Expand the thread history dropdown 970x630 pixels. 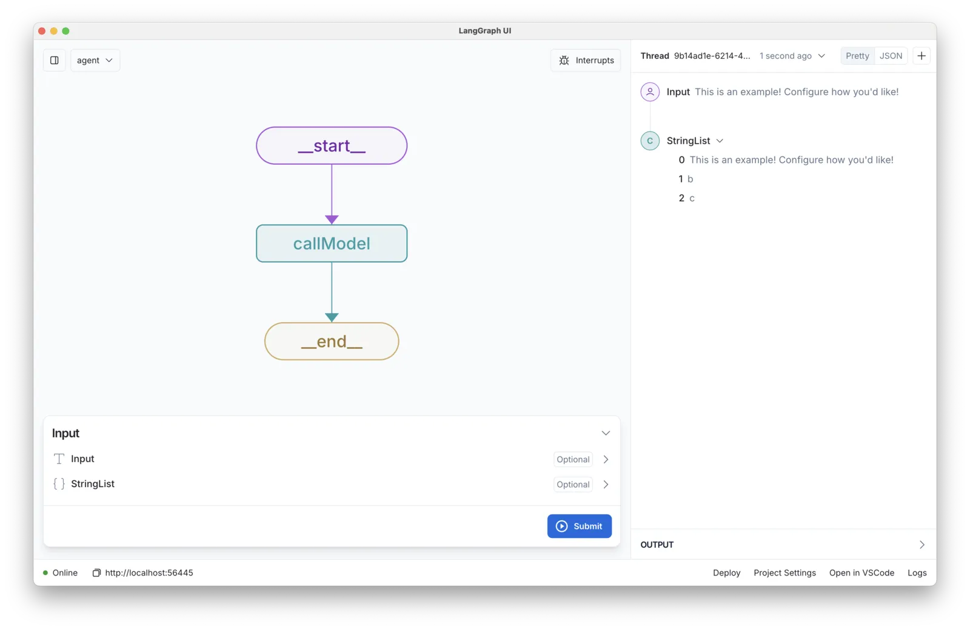point(821,56)
